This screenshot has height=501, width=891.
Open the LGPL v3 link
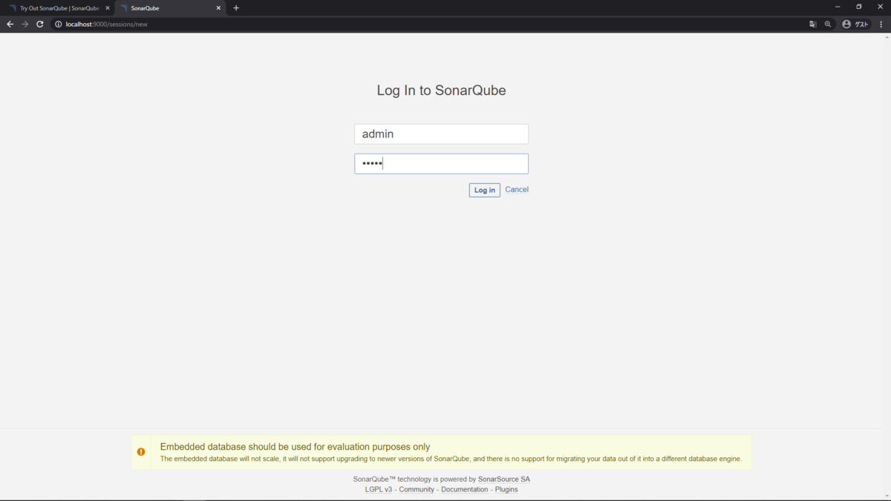click(x=379, y=490)
